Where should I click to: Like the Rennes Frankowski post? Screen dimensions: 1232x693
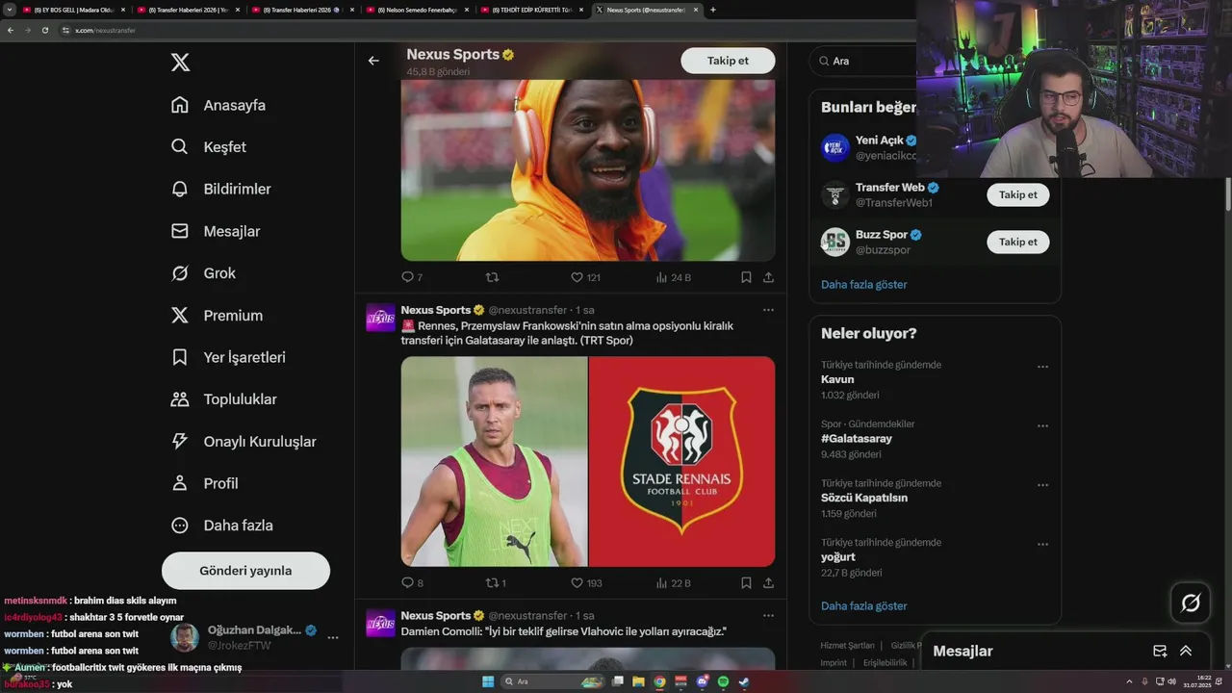click(586, 582)
